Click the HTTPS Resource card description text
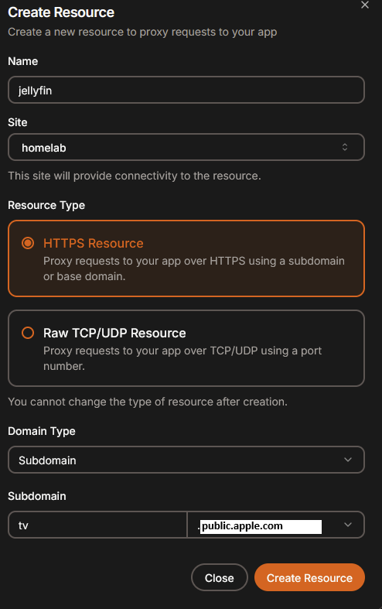The height and width of the screenshot is (609, 382). 194,269
